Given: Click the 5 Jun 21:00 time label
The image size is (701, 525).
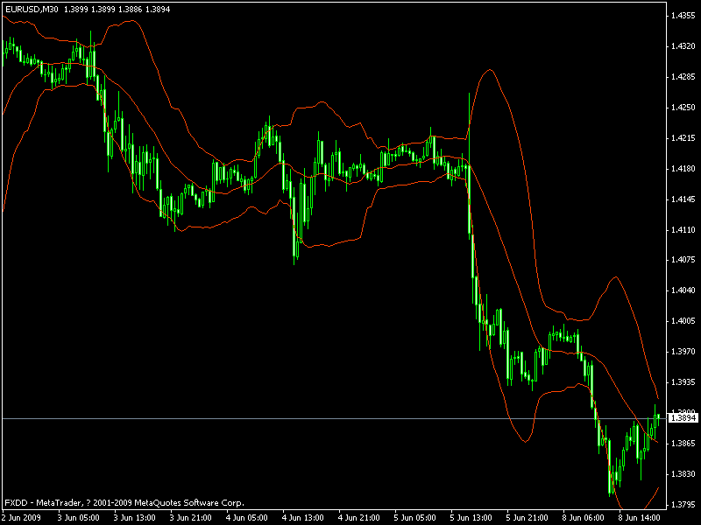Looking at the screenshot, I should coord(528,518).
